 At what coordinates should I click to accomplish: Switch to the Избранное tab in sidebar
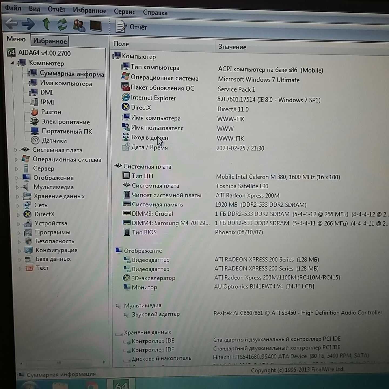[x=50, y=41]
